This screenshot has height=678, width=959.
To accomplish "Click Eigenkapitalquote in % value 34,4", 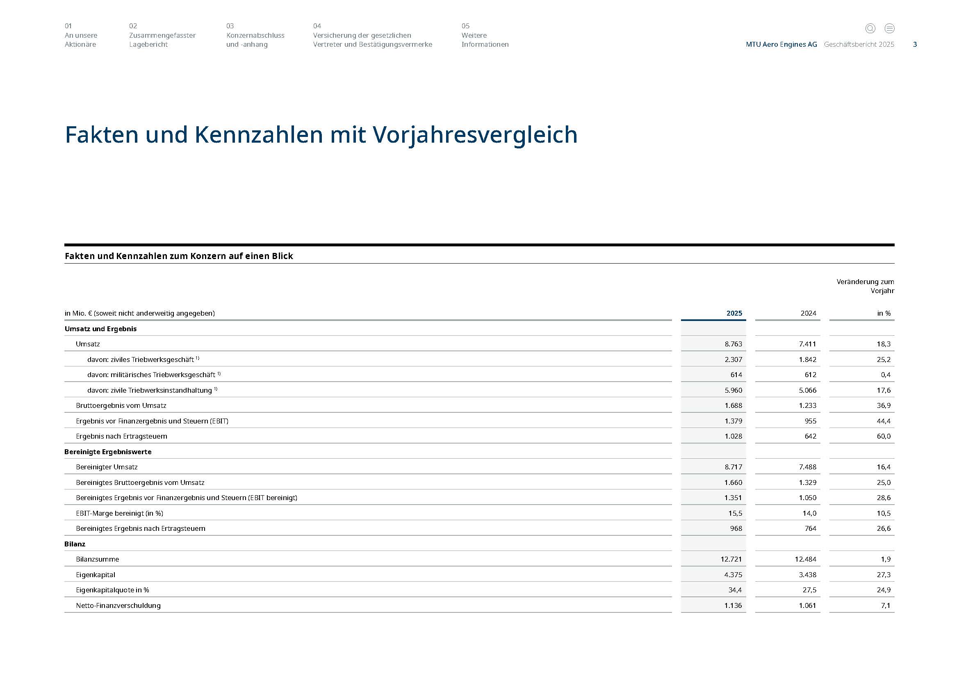I will 735,590.
